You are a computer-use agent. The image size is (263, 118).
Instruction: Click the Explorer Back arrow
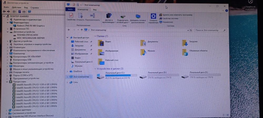69,30
